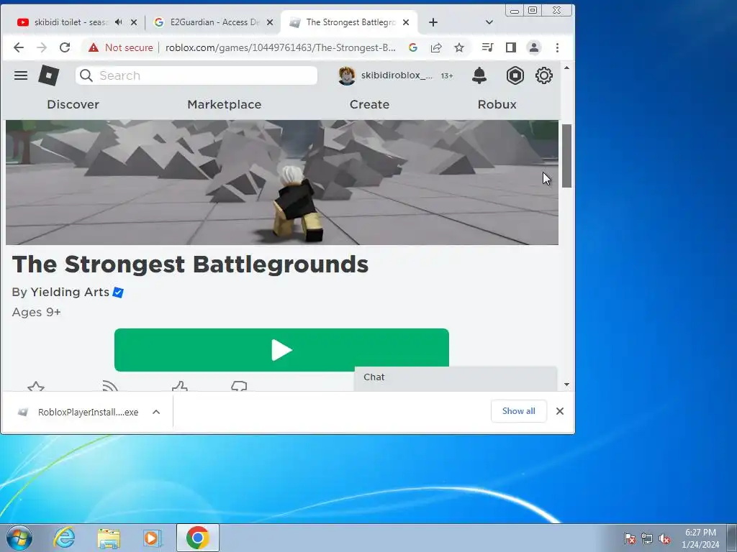Open the Roblox hamburger navigation menu
The image size is (737, 552).
coord(21,75)
